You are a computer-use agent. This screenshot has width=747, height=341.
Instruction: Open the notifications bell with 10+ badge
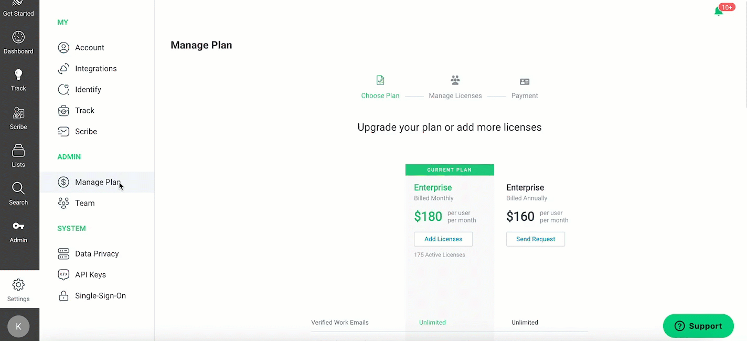click(719, 11)
